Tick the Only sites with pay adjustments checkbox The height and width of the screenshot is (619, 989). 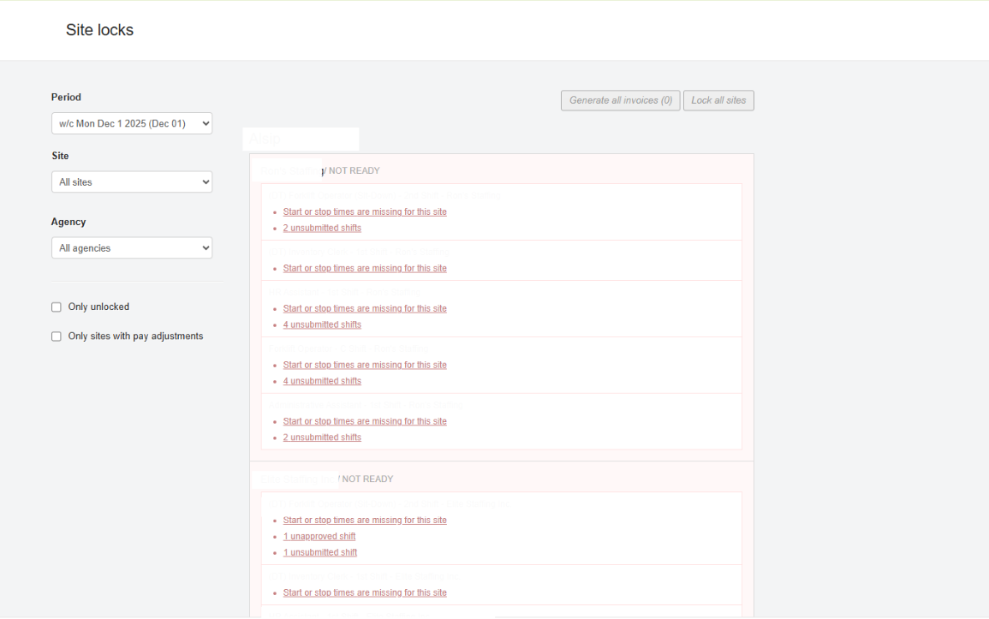(57, 336)
